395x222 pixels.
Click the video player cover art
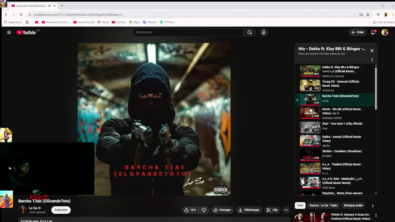coord(154,119)
